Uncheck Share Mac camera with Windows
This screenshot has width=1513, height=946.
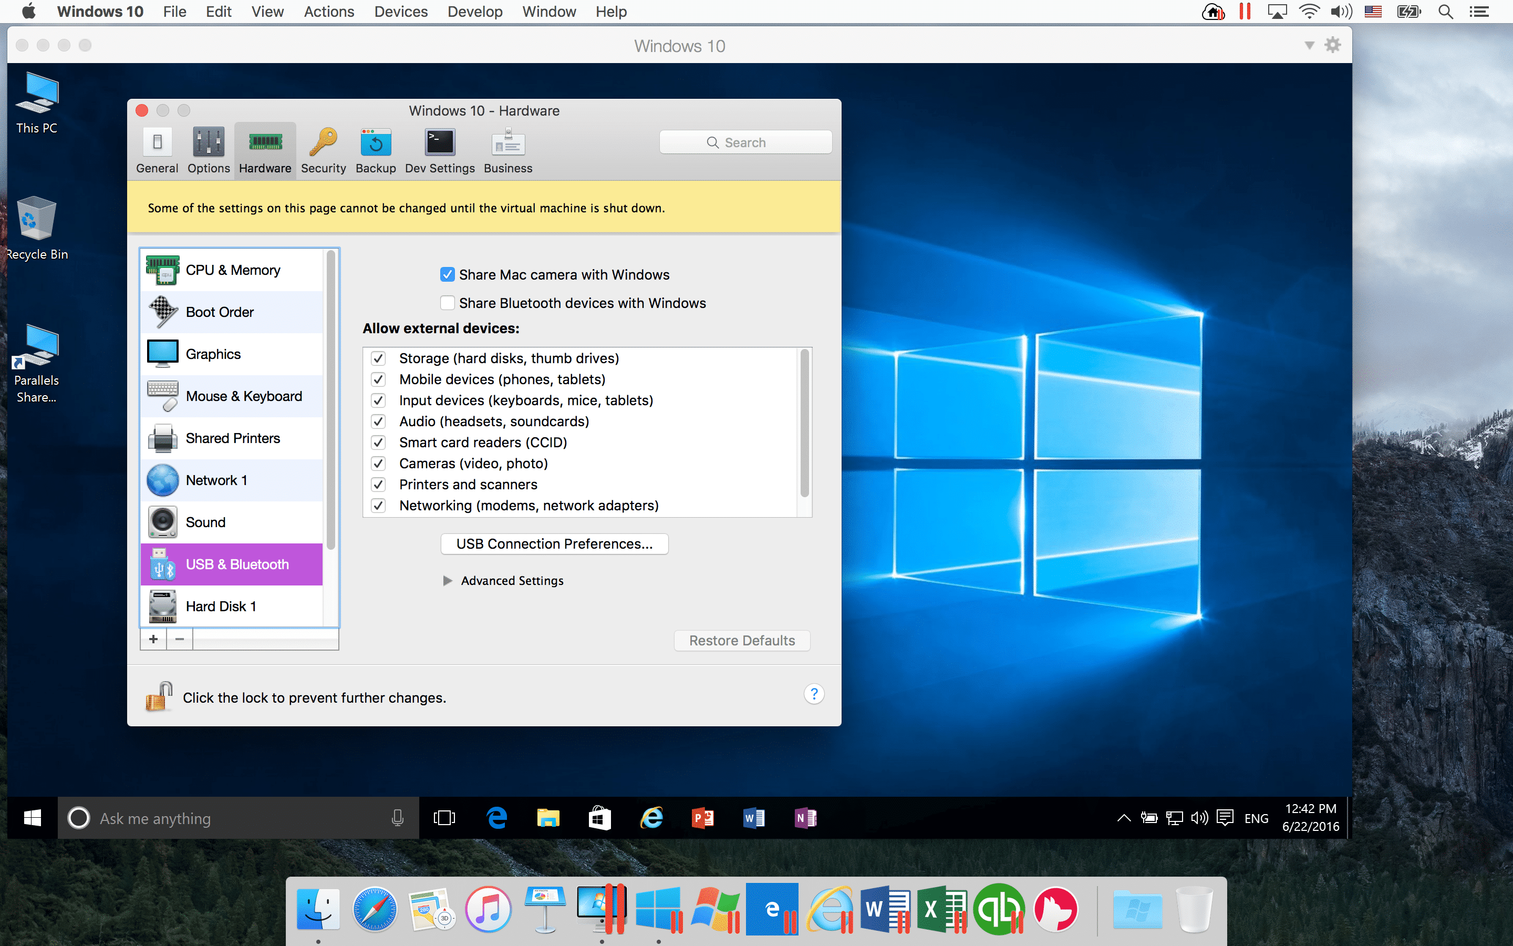[x=447, y=275]
